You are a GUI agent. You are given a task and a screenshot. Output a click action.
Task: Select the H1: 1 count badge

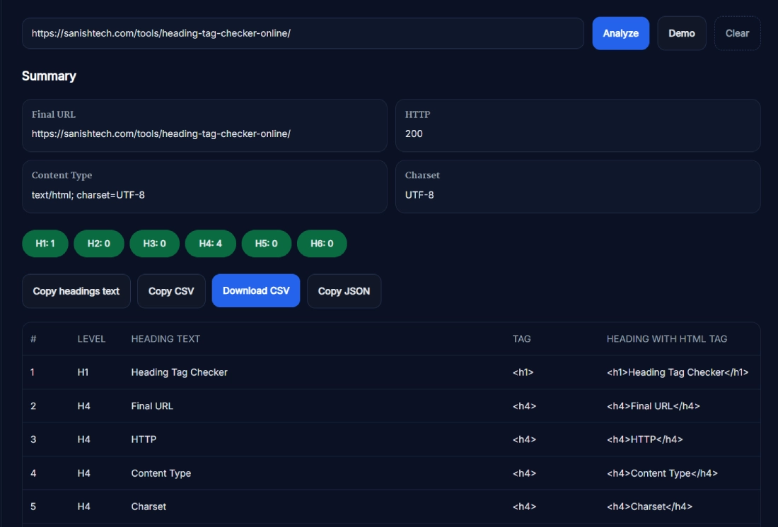click(45, 244)
